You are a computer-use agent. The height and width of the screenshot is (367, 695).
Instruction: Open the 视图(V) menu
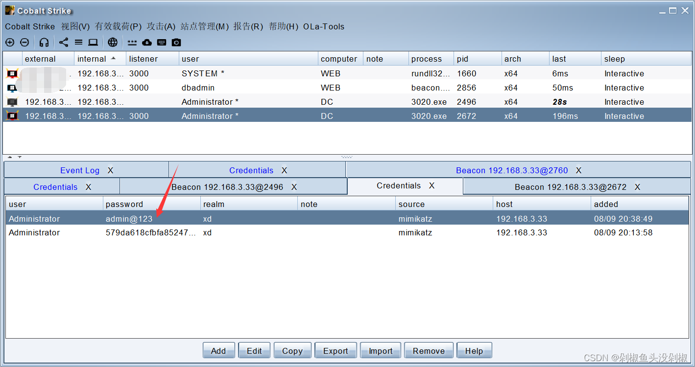(x=75, y=26)
